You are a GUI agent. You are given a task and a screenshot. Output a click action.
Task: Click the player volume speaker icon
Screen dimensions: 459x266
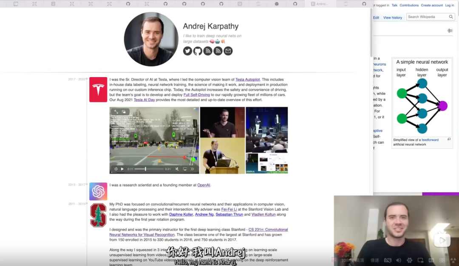pyautogui.click(x=399, y=260)
